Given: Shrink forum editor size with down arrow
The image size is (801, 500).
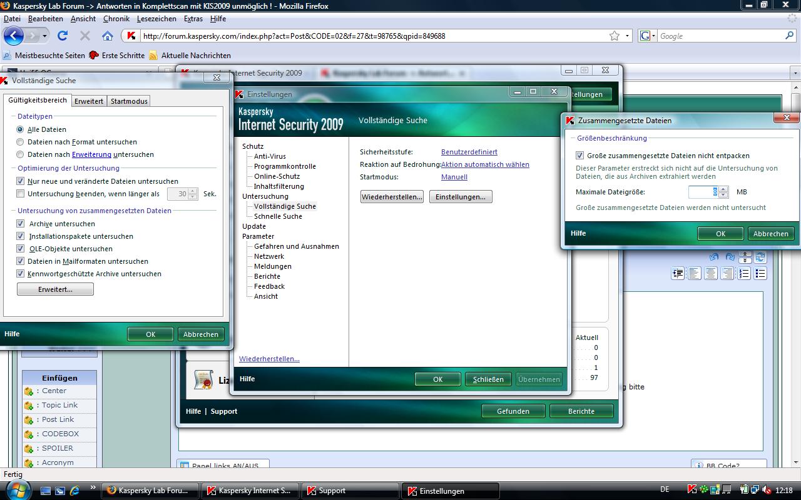Looking at the screenshot, I should coord(745,259).
